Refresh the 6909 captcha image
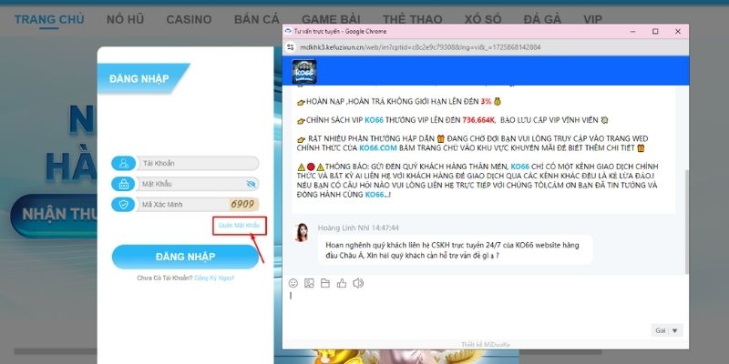The height and width of the screenshot is (364, 729). tap(242, 204)
